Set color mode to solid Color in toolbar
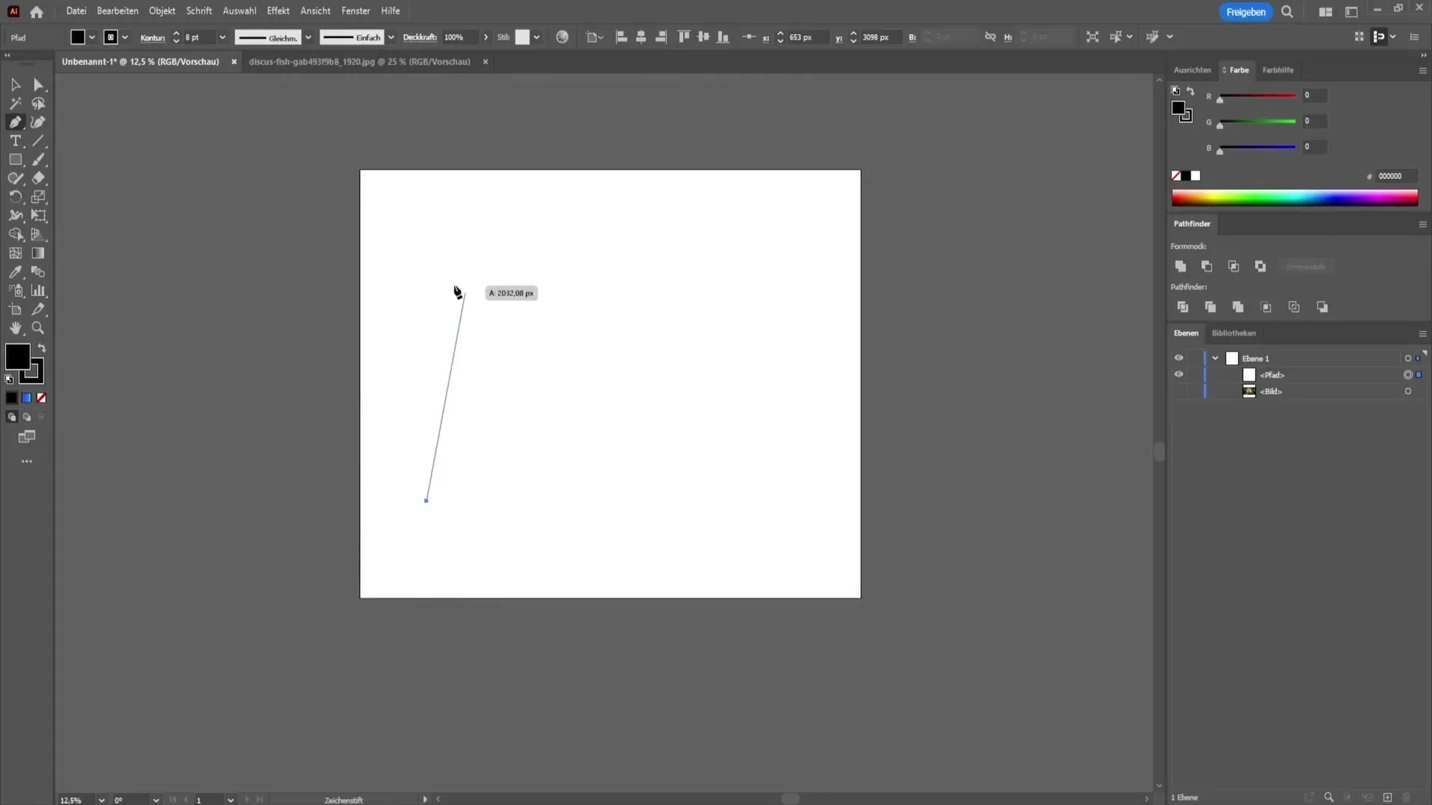Screen dimensions: 1432x805 tap(11, 398)
